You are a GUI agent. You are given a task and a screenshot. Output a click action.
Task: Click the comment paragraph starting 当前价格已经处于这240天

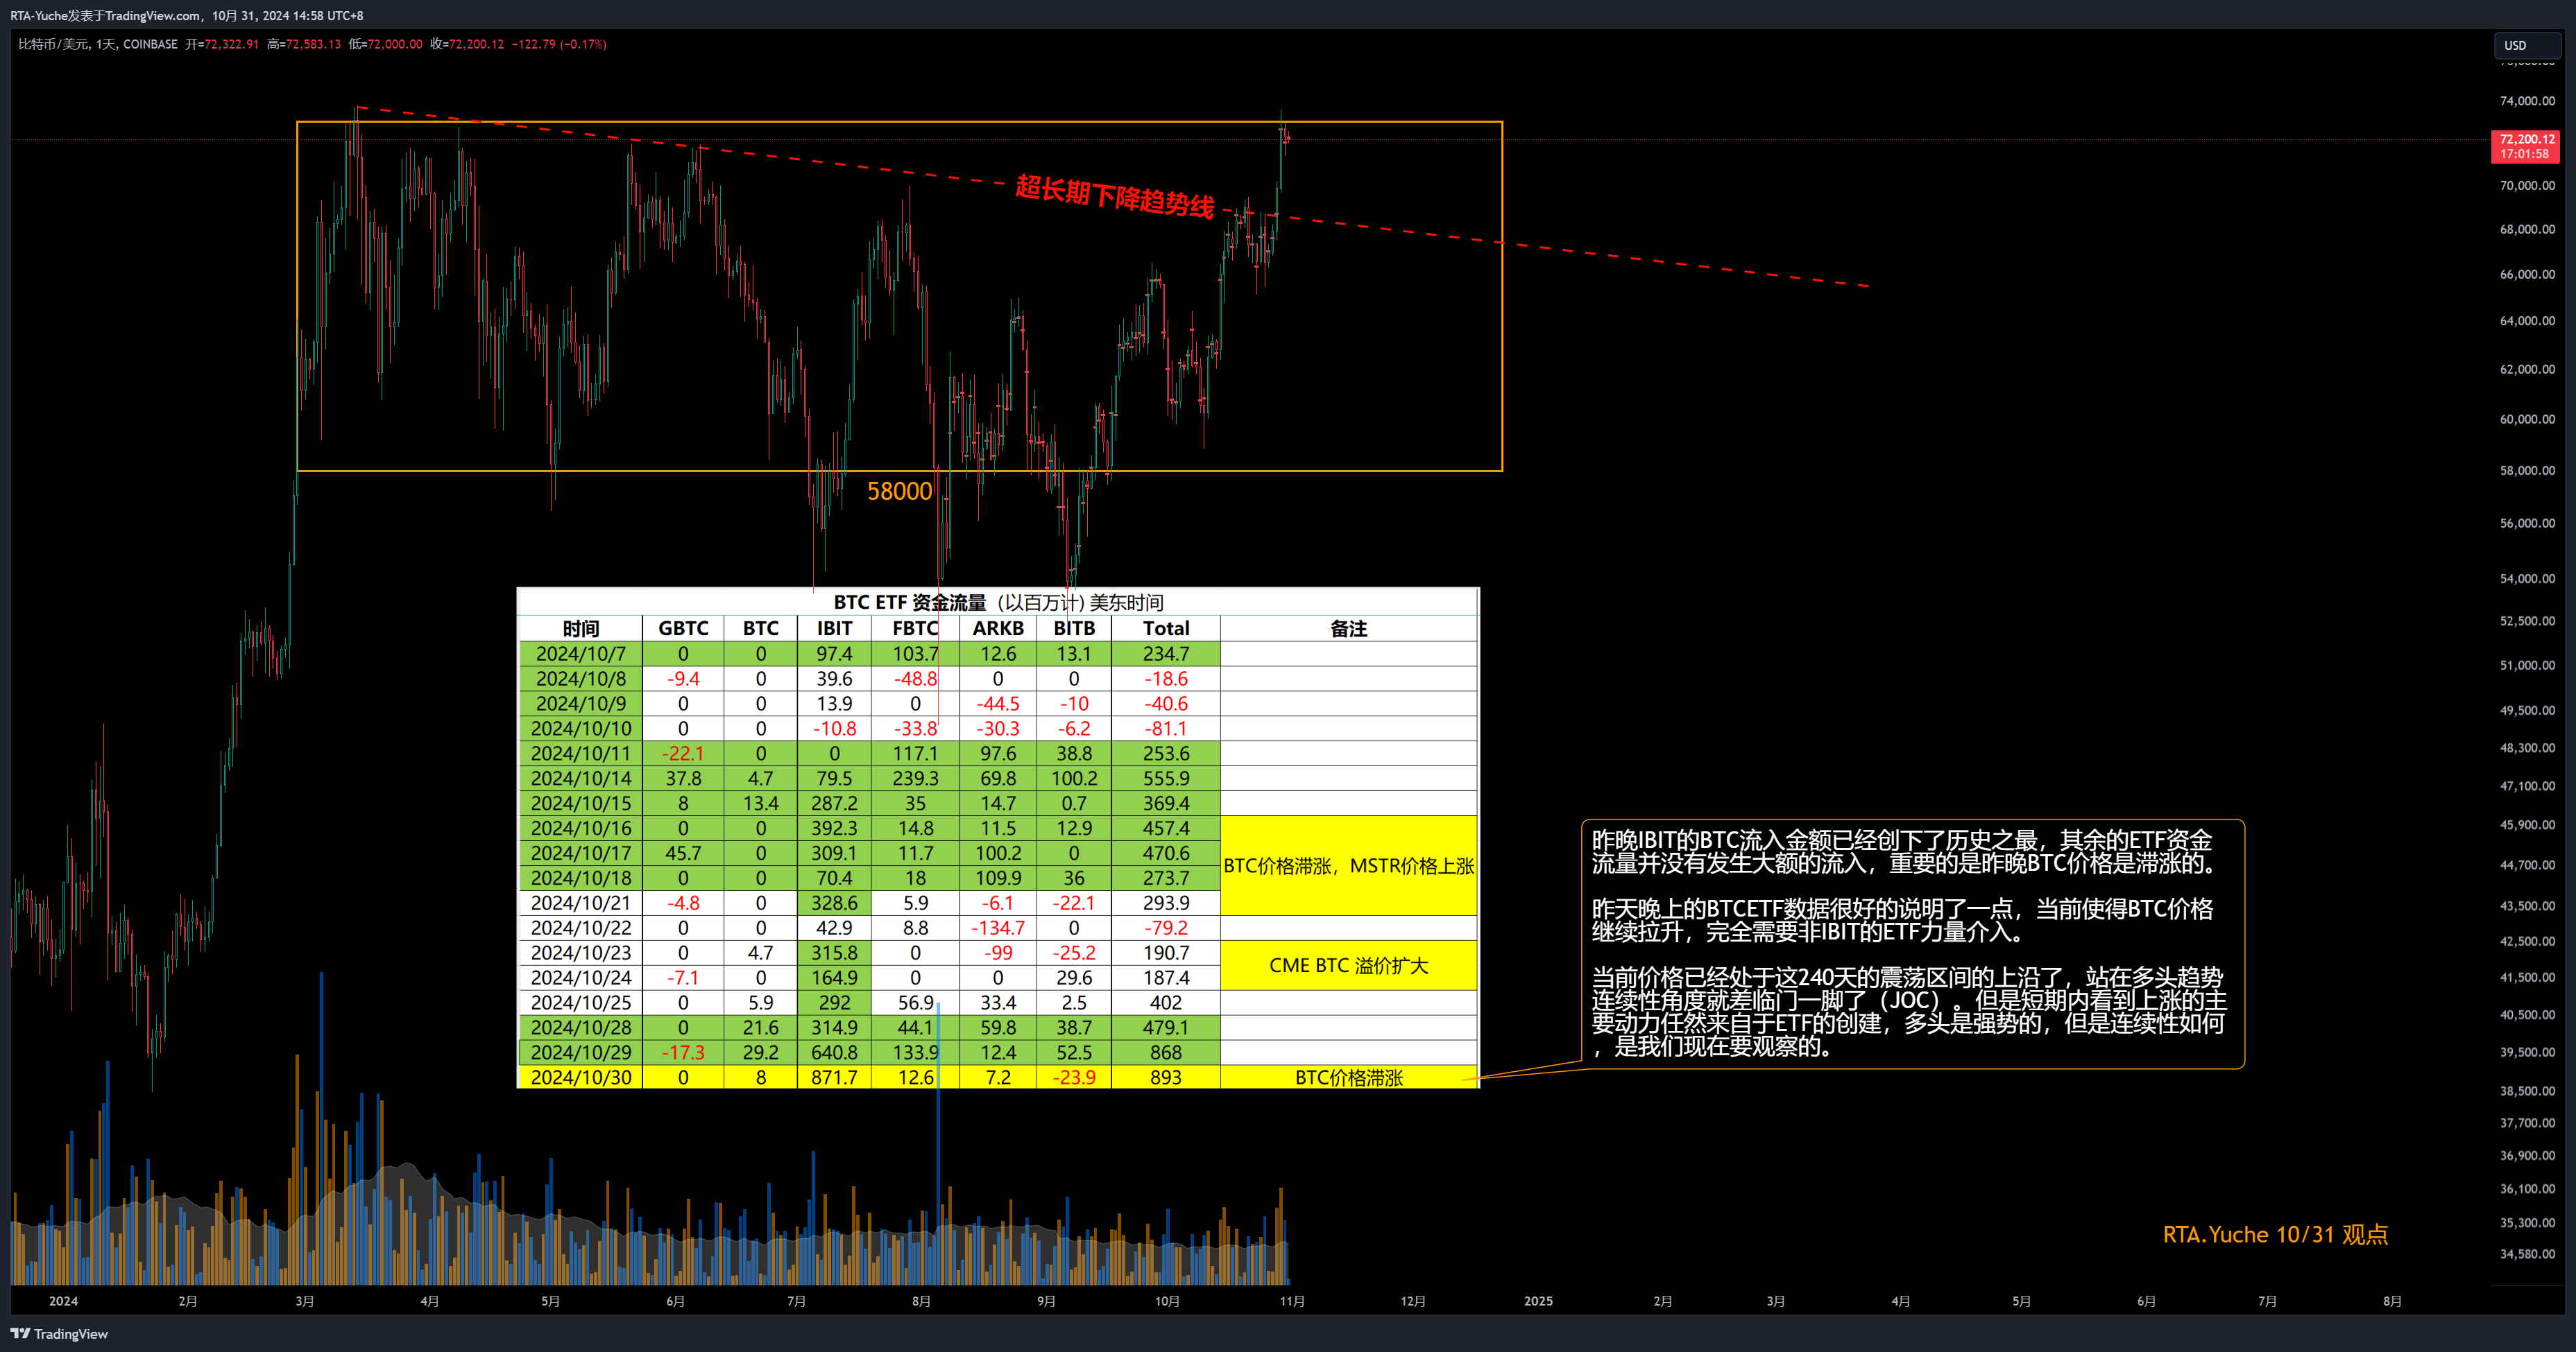point(1908,1012)
